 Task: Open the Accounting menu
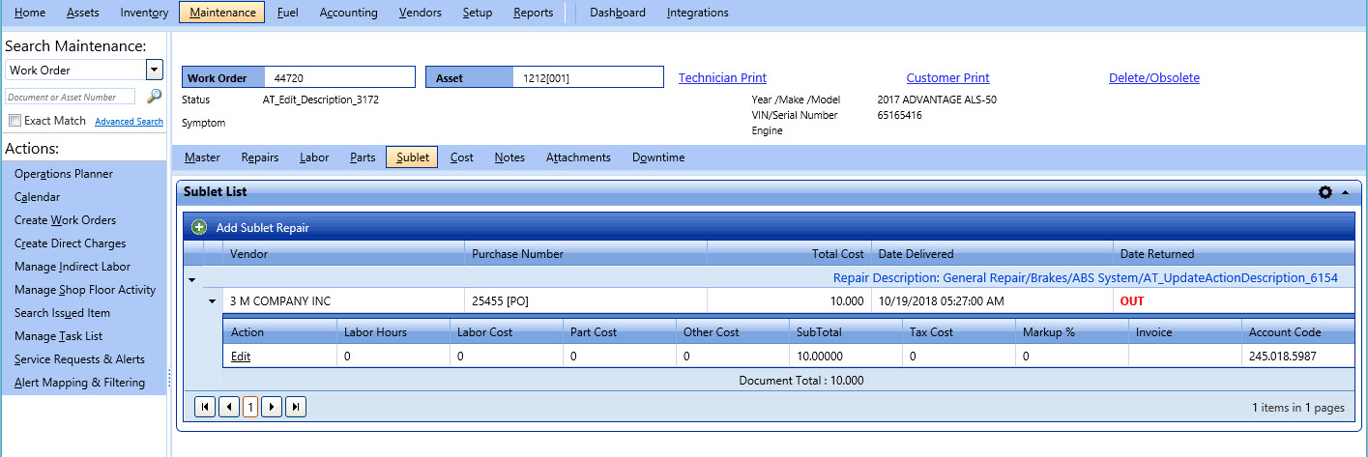click(348, 13)
